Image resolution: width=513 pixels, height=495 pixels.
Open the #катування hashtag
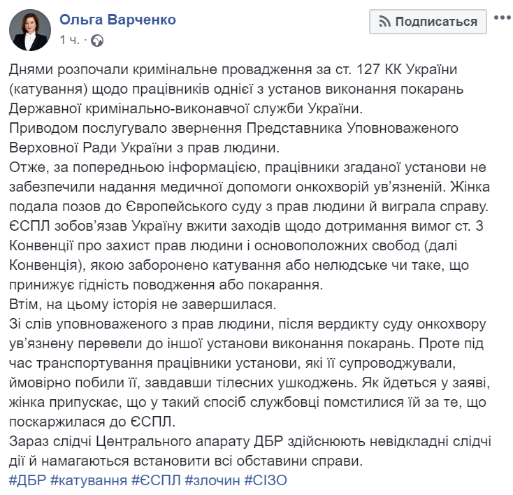tap(89, 480)
